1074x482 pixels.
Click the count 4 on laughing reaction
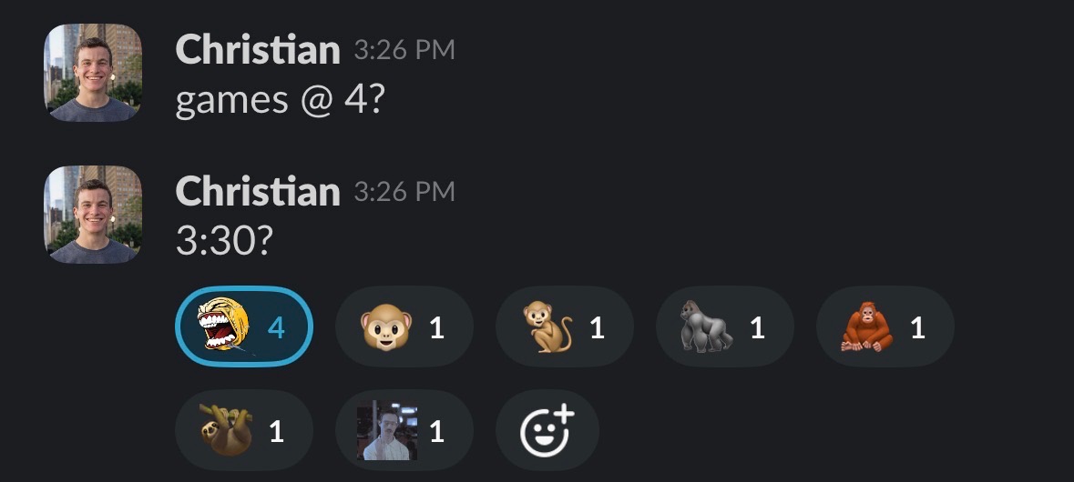(276, 328)
